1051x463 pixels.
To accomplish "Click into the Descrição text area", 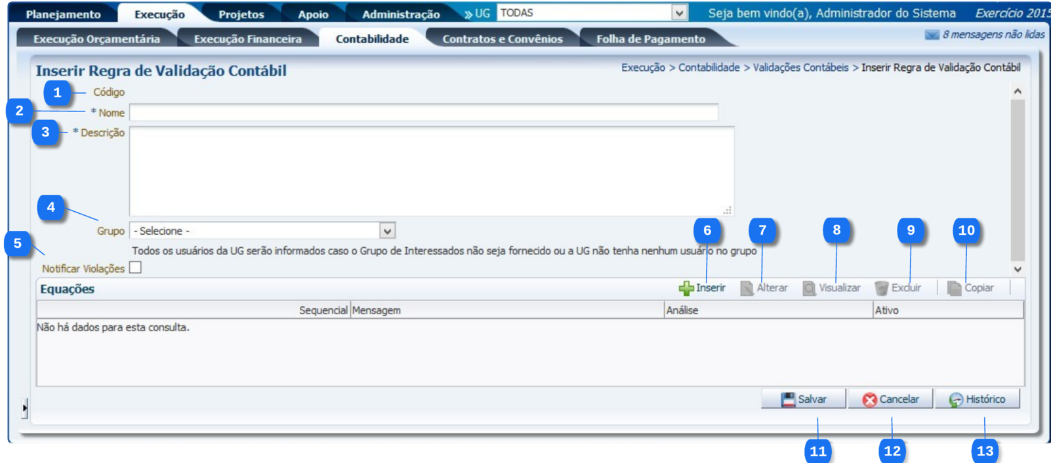I will point(431,171).
